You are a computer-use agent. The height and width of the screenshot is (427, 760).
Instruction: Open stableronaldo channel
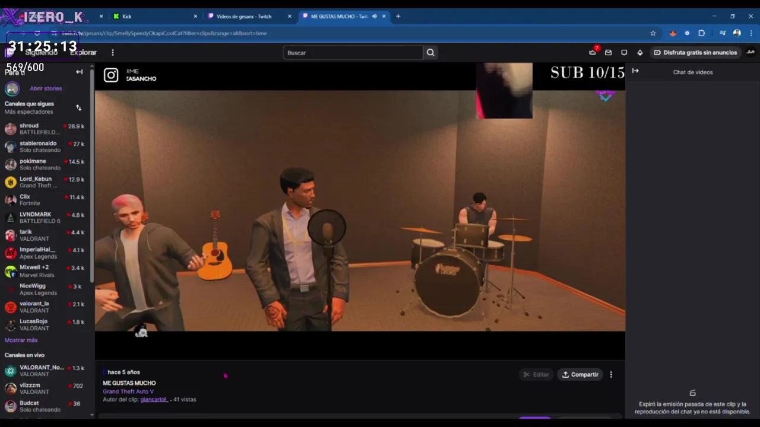tap(46, 146)
